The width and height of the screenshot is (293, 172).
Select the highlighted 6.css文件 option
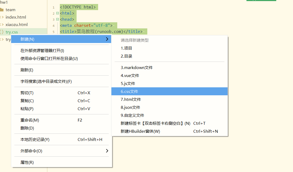(169, 91)
